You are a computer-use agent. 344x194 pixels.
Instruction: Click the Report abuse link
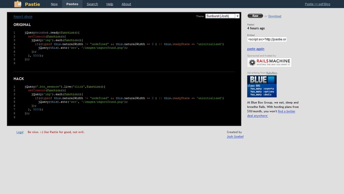pyautogui.click(x=23, y=16)
